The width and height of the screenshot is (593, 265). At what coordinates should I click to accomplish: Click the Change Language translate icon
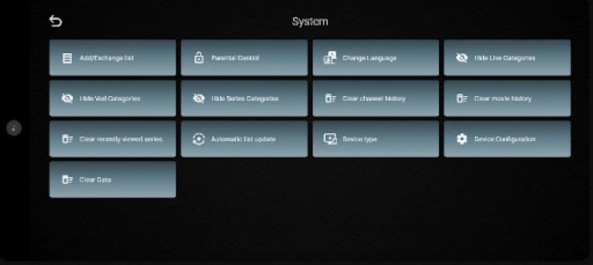330,58
